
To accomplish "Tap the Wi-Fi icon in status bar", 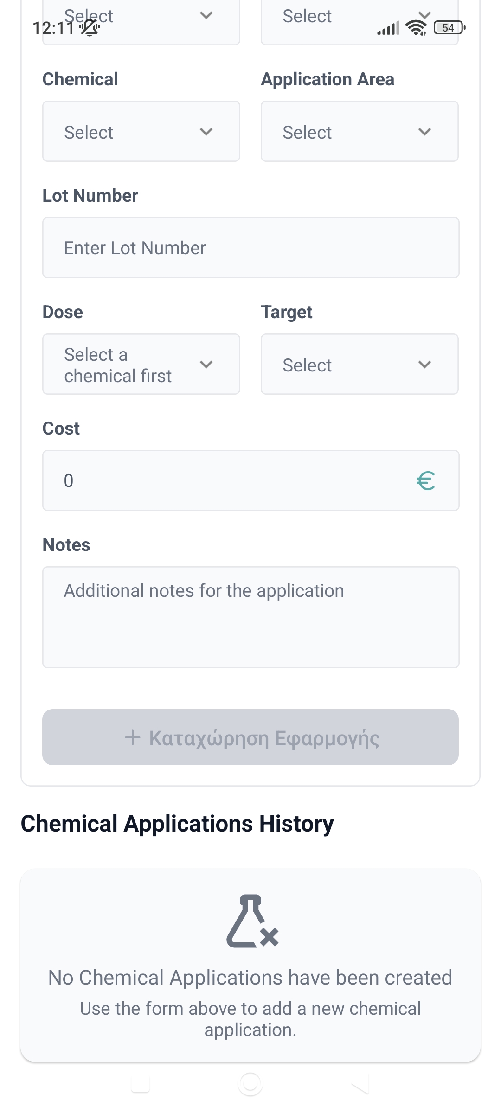I will (x=416, y=28).
